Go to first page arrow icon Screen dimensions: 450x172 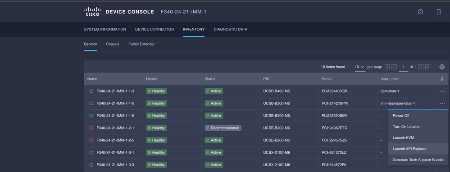pos(387,67)
